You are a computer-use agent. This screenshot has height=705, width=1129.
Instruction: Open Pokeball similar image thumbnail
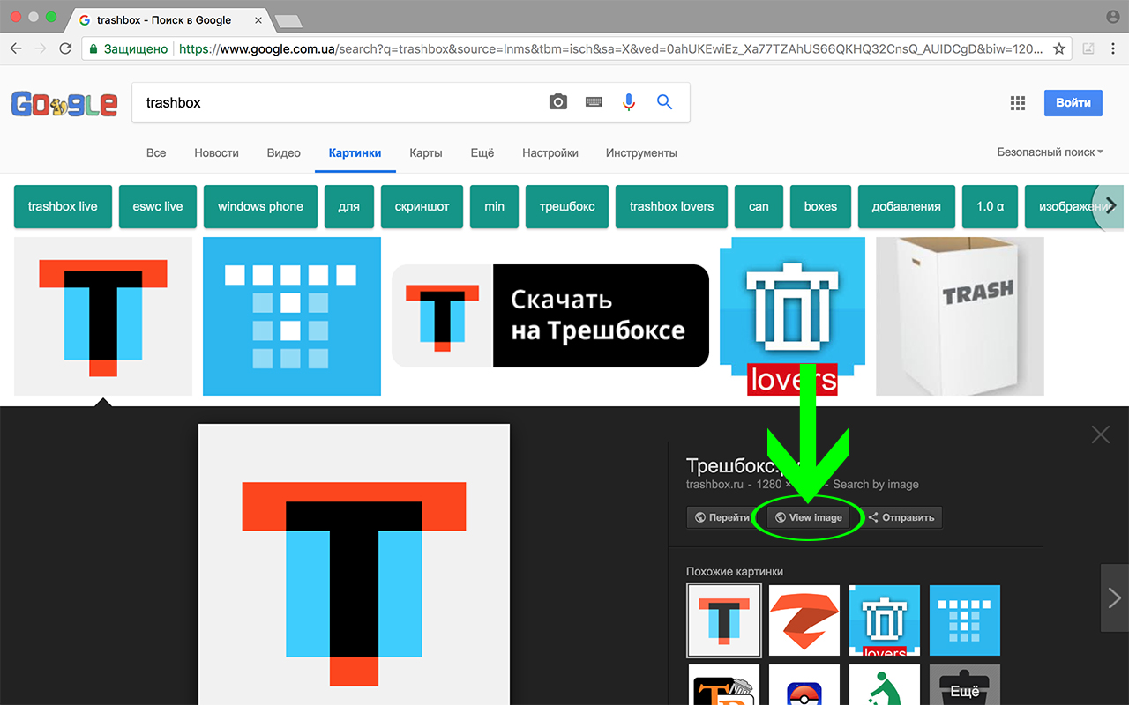(804, 685)
